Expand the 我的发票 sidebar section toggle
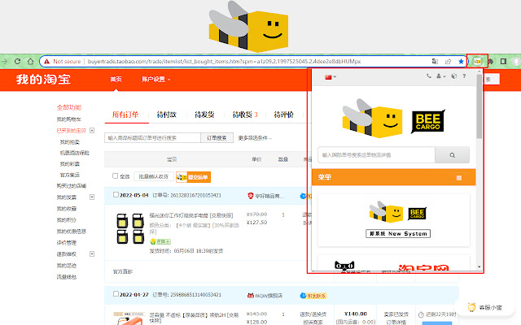The width and height of the screenshot is (521, 325). coord(92,197)
